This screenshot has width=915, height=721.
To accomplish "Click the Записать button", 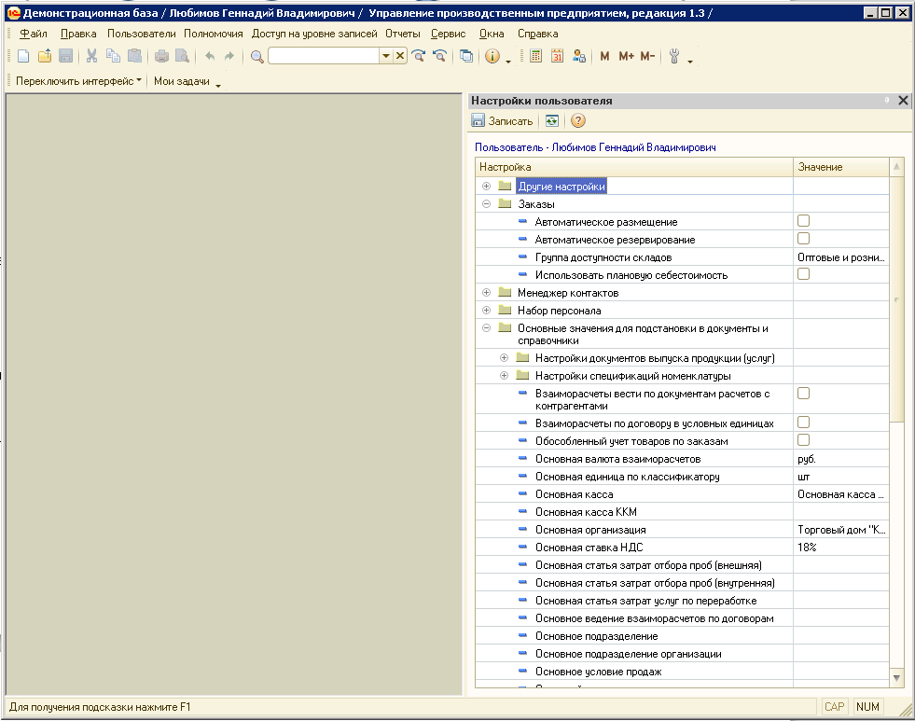I will (503, 120).
